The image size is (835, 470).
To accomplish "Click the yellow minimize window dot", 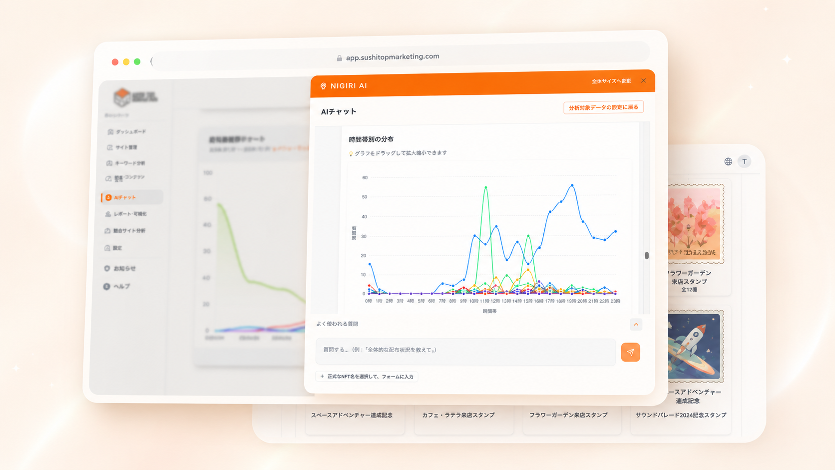I will click(x=126, y=62).
